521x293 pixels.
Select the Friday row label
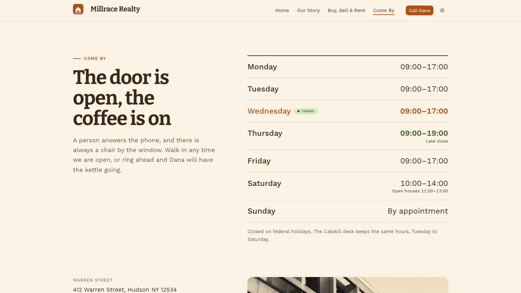tap(259, 161)
